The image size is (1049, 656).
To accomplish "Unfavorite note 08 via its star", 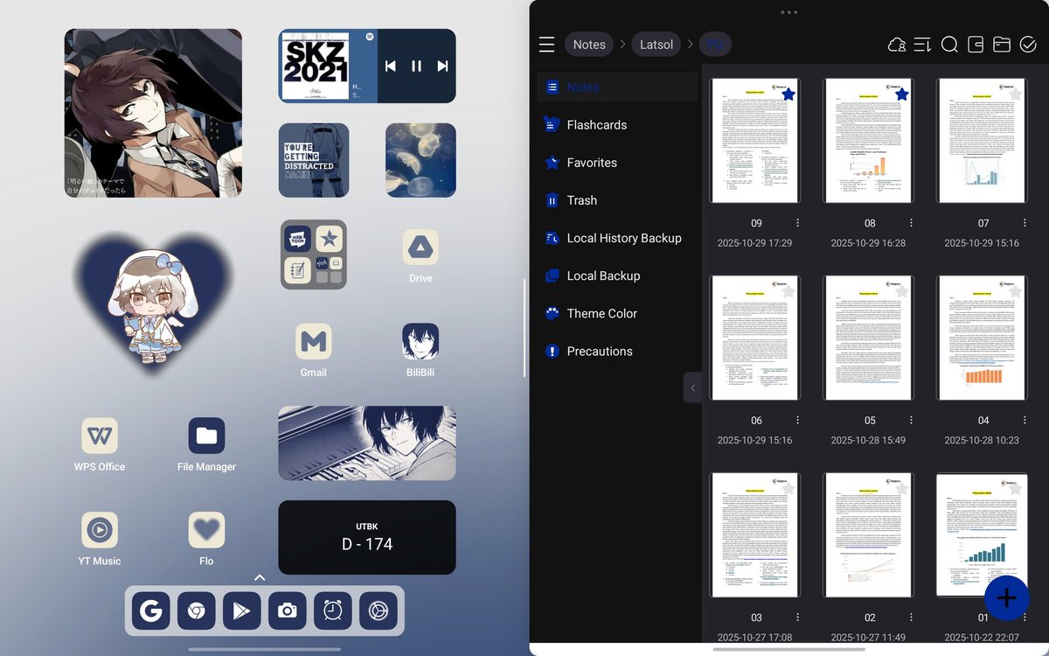I will (x=901, y=94).
